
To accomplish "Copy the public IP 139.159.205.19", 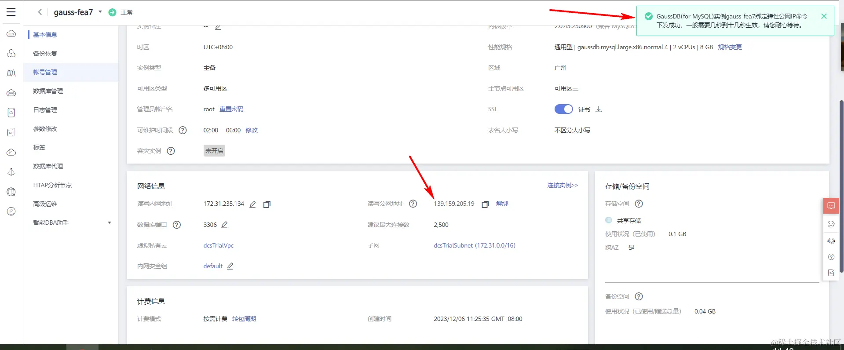I will click(485, 204).
